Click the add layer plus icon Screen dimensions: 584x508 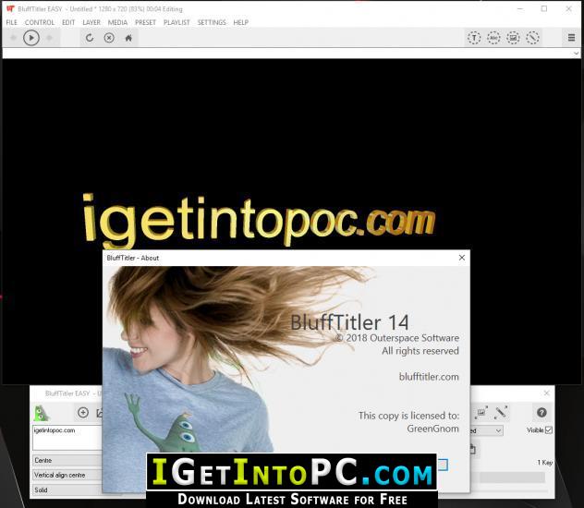point(83,413)
